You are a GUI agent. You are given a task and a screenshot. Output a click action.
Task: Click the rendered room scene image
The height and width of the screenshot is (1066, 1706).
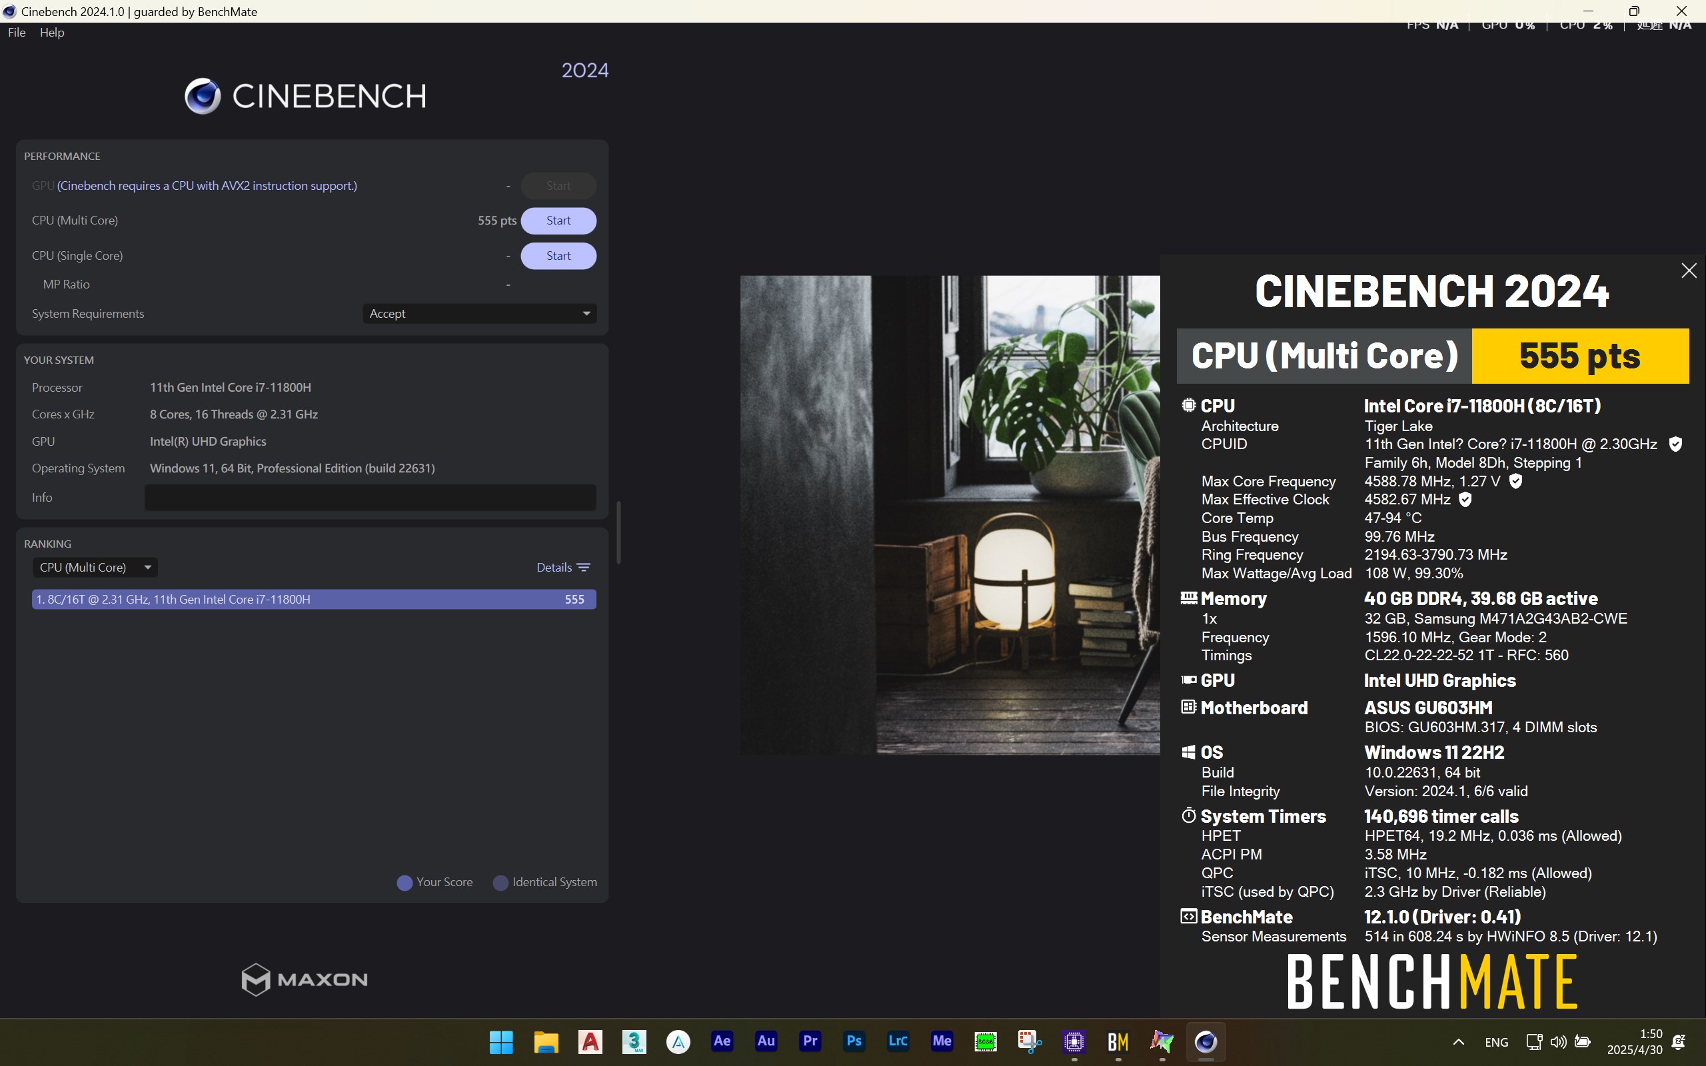pos(950,514)
